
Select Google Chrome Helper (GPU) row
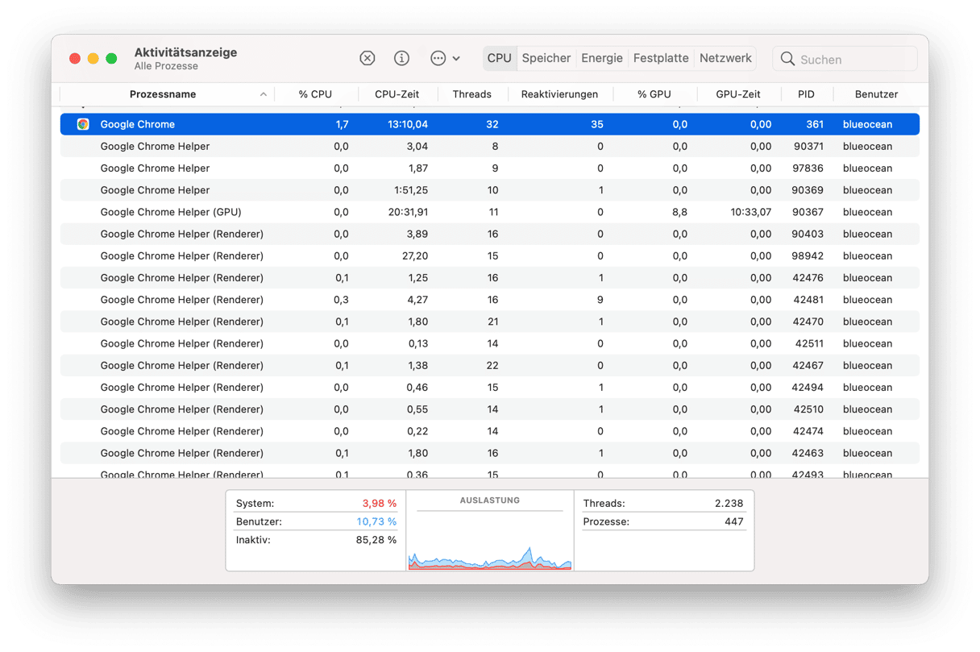(490, 212)
